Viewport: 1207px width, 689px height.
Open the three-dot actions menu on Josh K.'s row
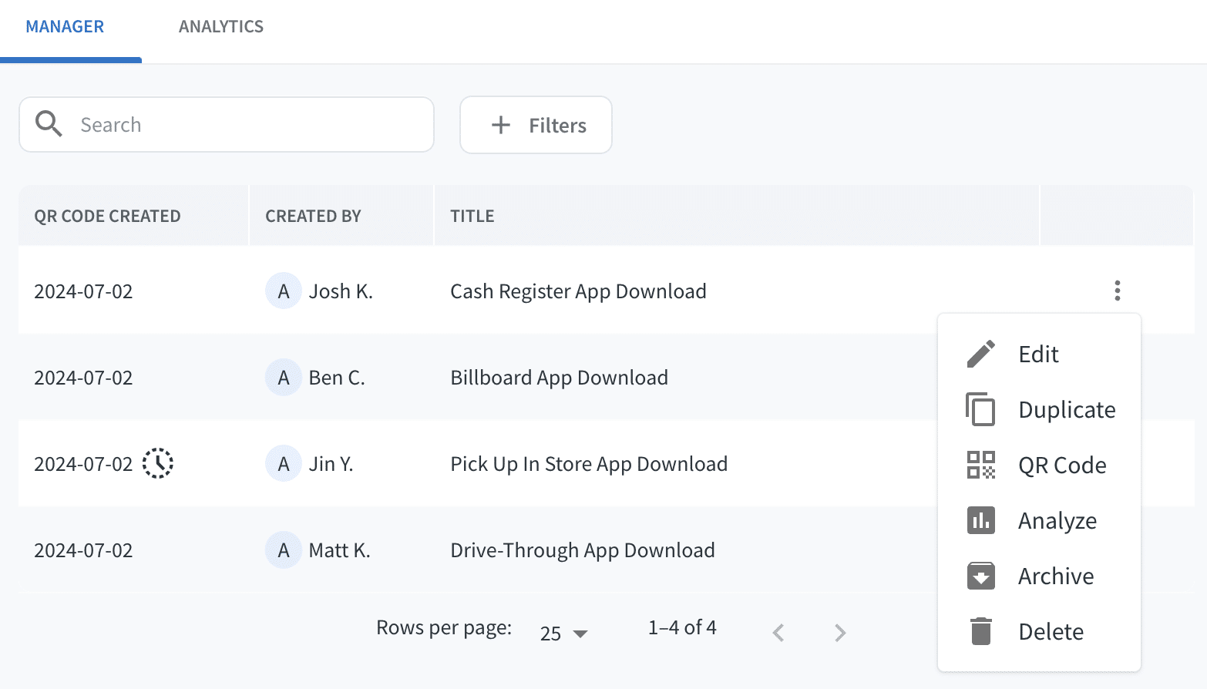coord(1118,291)
